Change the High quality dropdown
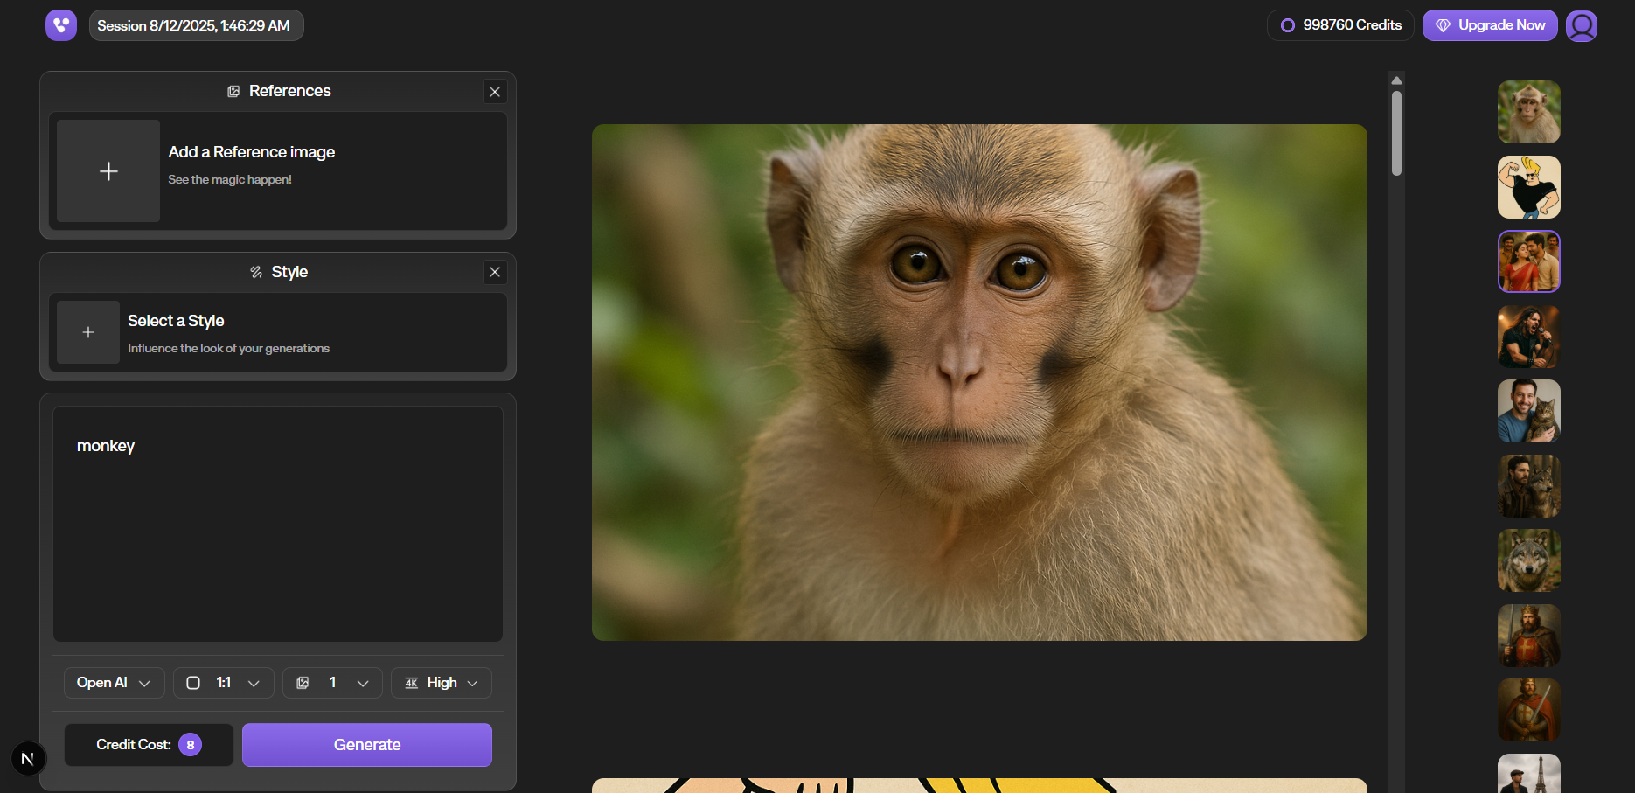1635x793 pixels. 442,683
